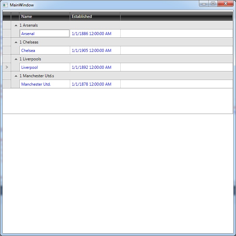Sort by the Established column header
The image size is (236, 236).
point(95,17)
